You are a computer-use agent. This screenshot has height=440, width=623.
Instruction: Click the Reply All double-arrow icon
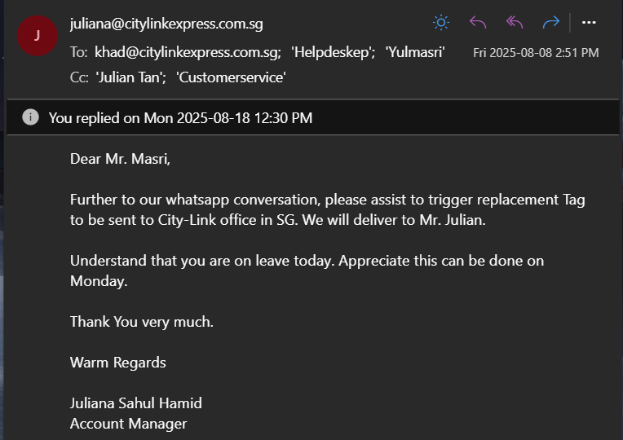[515, 23]
